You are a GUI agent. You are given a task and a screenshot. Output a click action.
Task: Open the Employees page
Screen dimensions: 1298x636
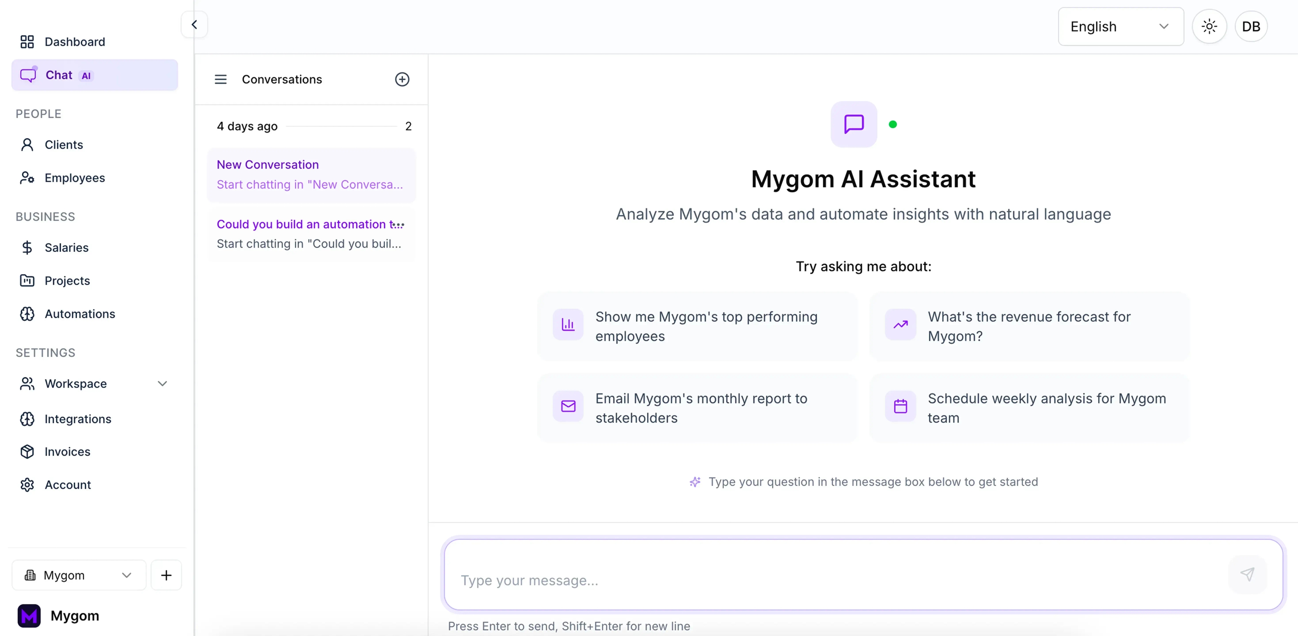point(75,177)
